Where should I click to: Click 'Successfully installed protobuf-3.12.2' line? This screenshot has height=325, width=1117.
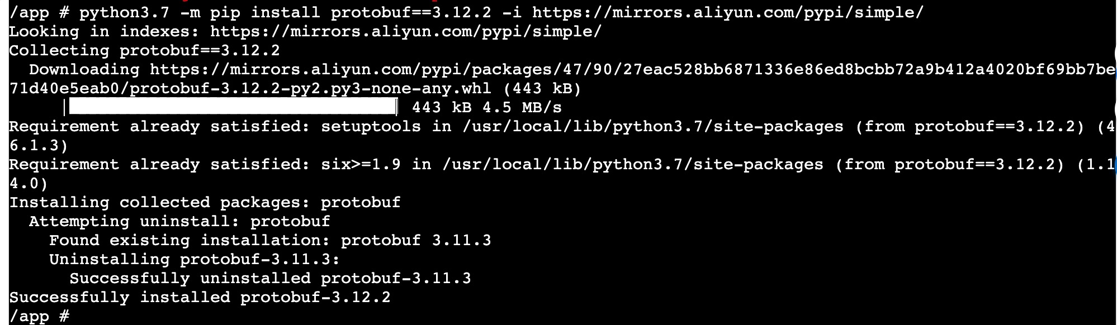200,297
